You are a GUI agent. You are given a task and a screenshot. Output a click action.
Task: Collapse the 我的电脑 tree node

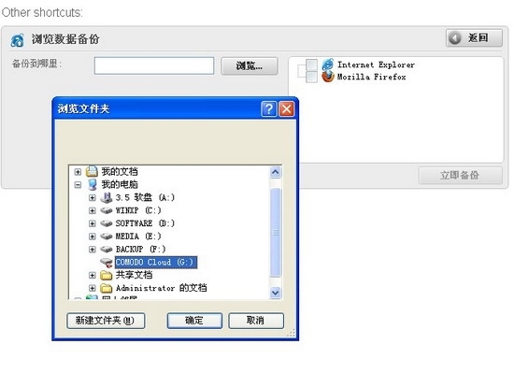(78, 185)
